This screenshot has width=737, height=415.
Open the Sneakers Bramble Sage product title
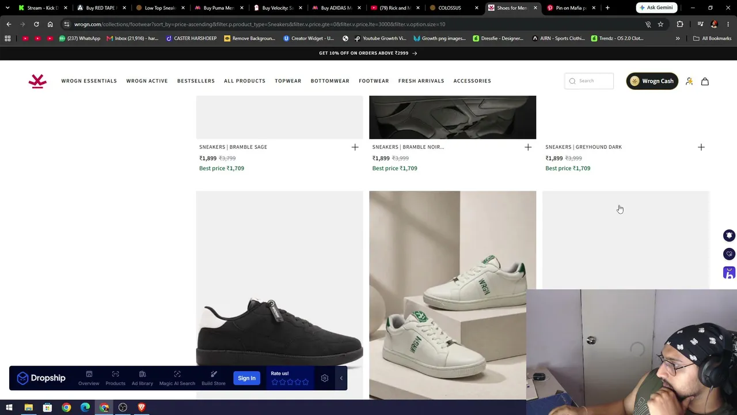pyautogui.click(x=233, y=147)
